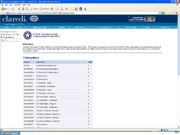This screenshot has width=180, height=135.
Task: Click the HIPAA Transactions Convergence Project logo
Action: tap(41, 35)
